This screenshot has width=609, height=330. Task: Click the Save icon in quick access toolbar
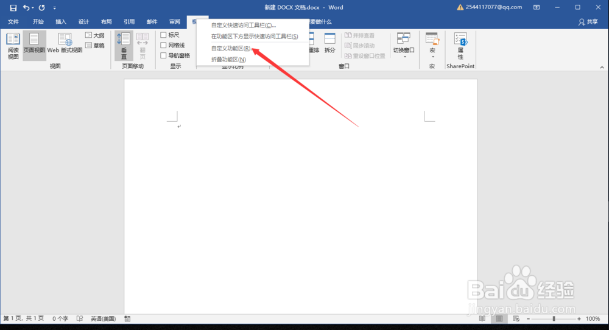pos(13,7)
